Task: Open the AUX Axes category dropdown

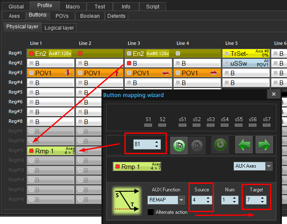Action: point(269,166)
